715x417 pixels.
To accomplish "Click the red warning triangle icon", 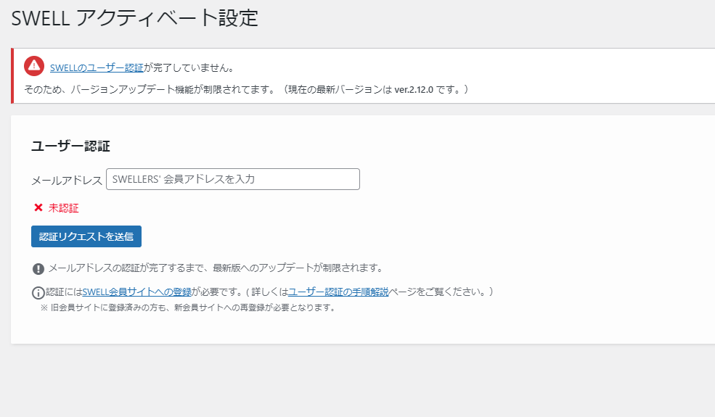I will [34, 66].
